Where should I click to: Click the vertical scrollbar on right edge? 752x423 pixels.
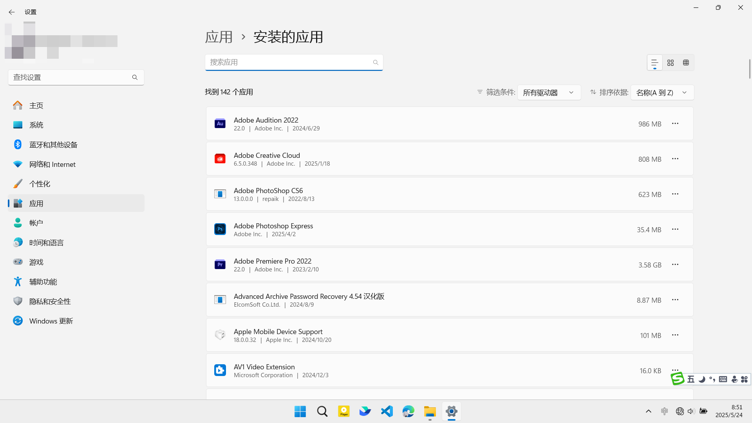[x=749, y=69]
